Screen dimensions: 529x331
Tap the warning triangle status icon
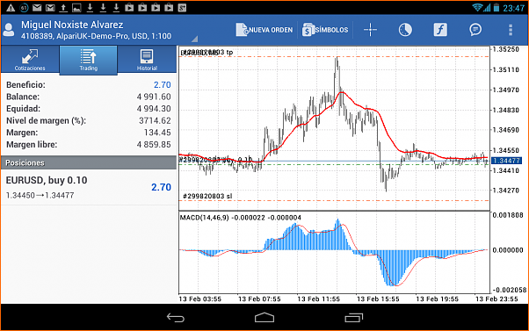pyautogui.click(x=11, y=7)
